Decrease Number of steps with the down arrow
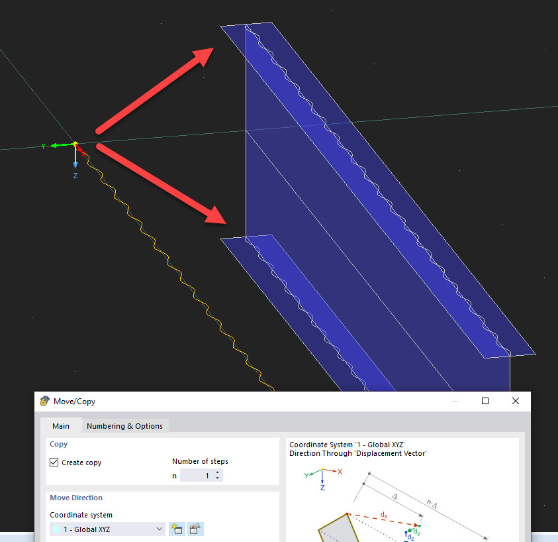Viewport: 558px width, 542px height. (x=217, y=478)
